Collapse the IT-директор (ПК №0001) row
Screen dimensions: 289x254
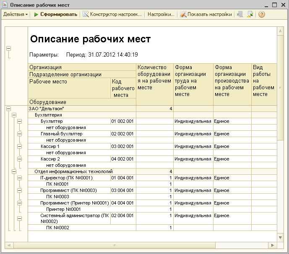click(x=20, y=178)
